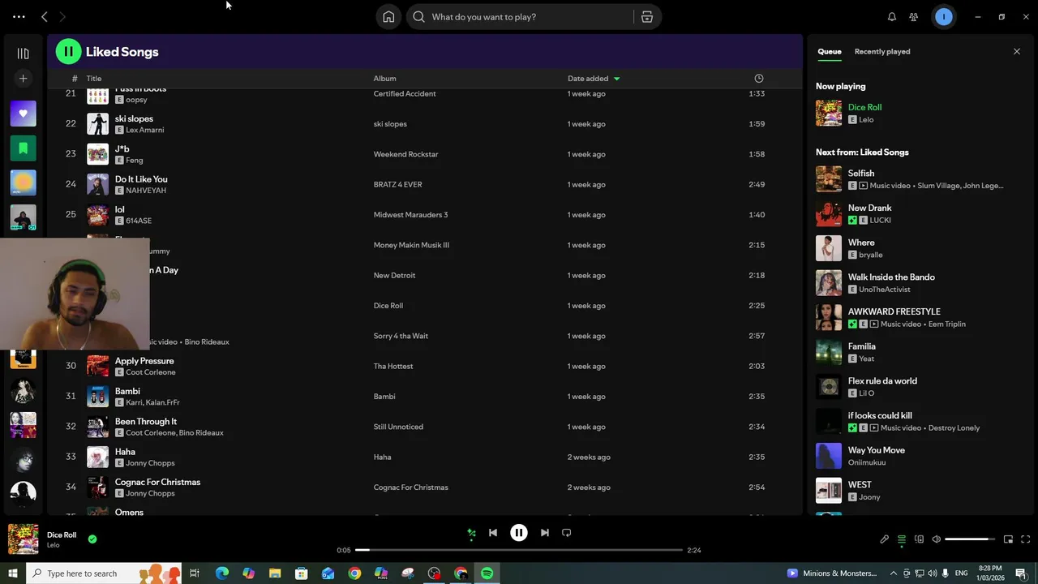
Task: Open the Windows Start button
Action: (12, 573)
